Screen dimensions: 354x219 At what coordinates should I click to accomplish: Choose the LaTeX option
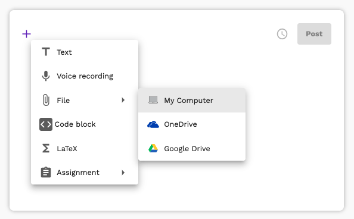pyautogui.click(x=85, y=148)
